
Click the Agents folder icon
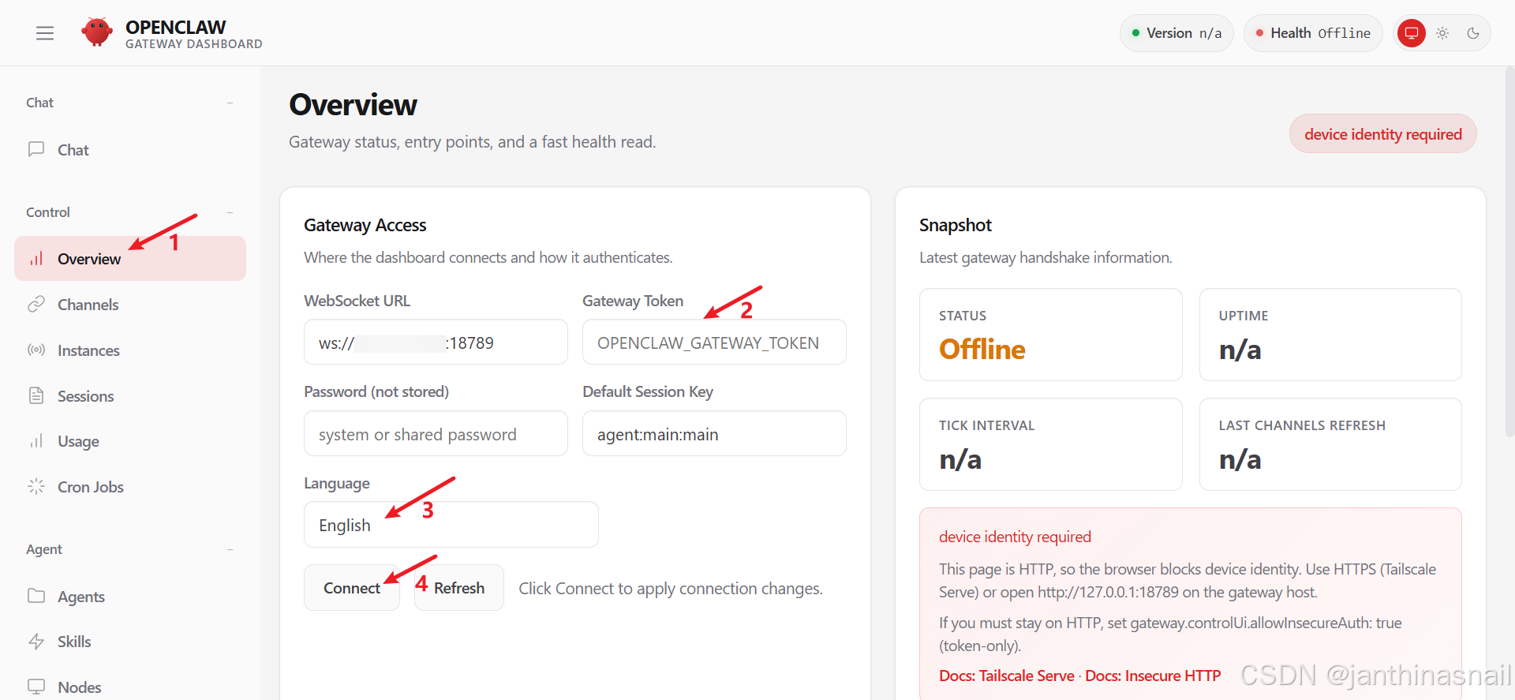(36, 596)
